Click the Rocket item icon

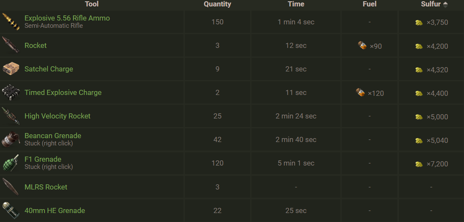point(10,45)
